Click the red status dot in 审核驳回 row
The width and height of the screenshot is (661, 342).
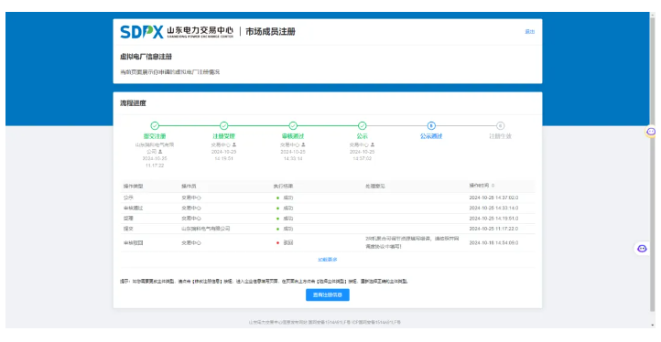coord(277,242)
